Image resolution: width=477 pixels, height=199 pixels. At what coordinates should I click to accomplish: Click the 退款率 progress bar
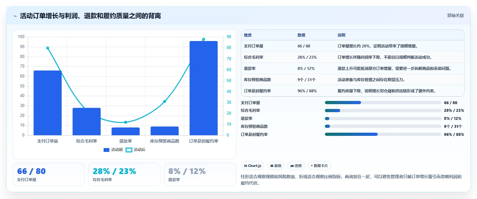[x=383, y=119]
